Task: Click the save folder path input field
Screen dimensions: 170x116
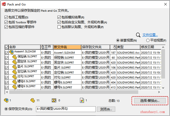Action: pos(66,109)
